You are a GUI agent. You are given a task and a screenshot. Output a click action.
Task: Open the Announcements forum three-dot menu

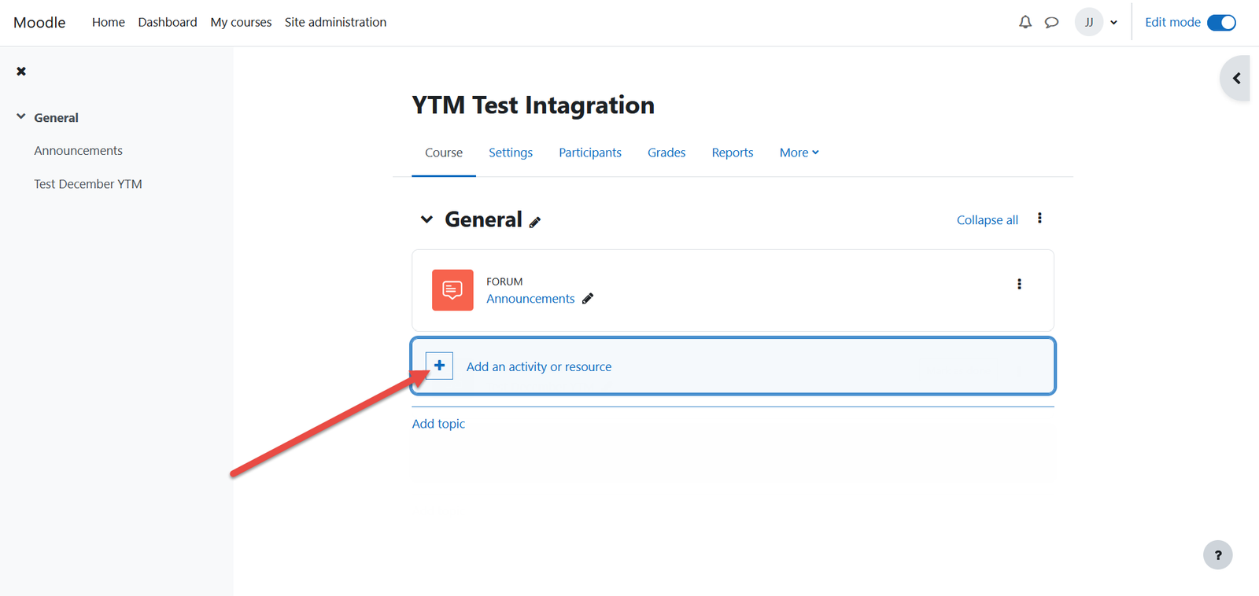point(1019,284)
